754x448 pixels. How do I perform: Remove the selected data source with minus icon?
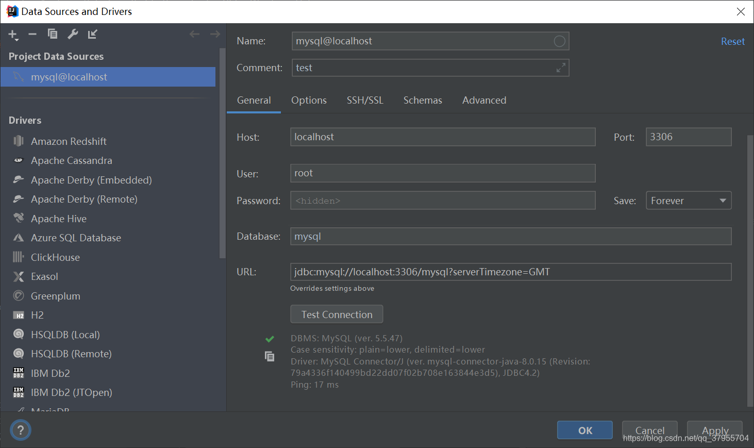(x=32, y=34)
